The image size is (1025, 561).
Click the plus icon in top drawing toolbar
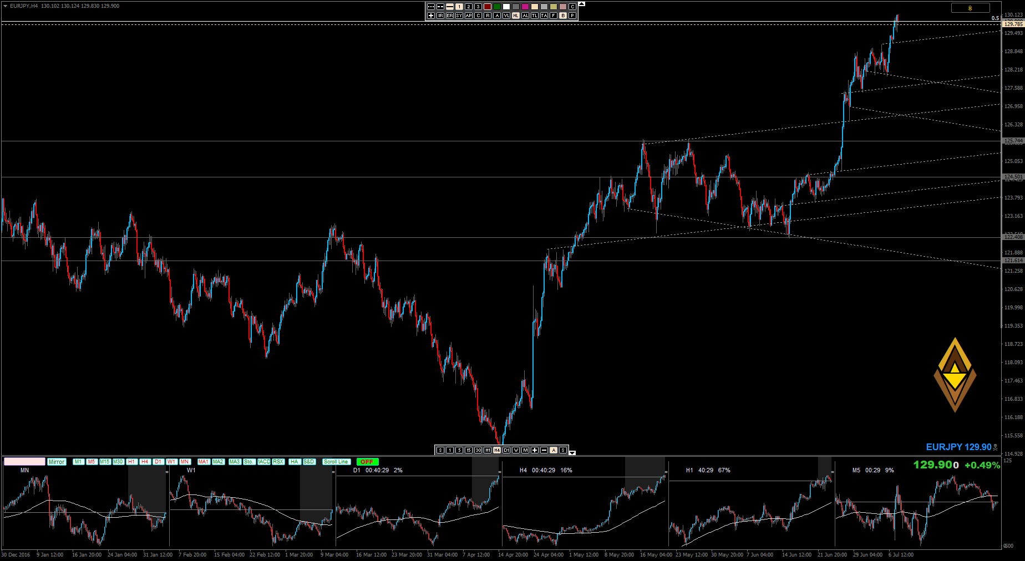point(431,16)
